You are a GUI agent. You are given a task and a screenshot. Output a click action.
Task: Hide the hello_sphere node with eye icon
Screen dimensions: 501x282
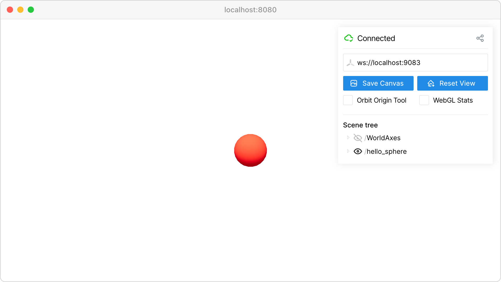(358, 151)
